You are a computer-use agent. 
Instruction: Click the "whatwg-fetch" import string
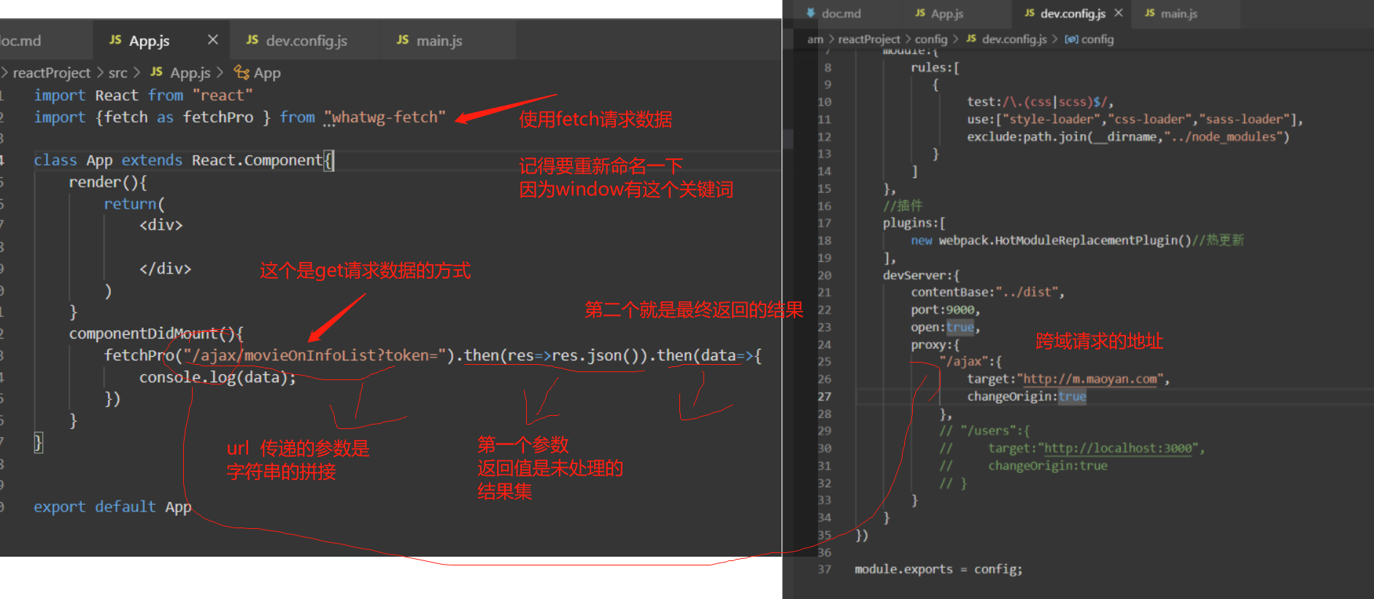pos(385,117)
